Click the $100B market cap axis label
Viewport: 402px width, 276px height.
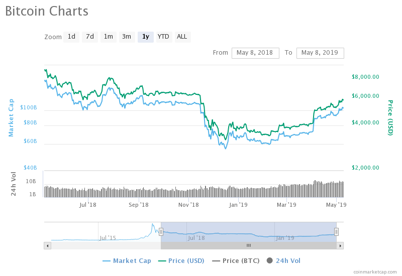pos(29,107)
